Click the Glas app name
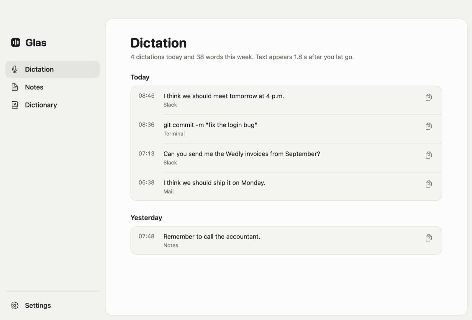Viewport: 472px width, 320px height. (x=36, y=43)
